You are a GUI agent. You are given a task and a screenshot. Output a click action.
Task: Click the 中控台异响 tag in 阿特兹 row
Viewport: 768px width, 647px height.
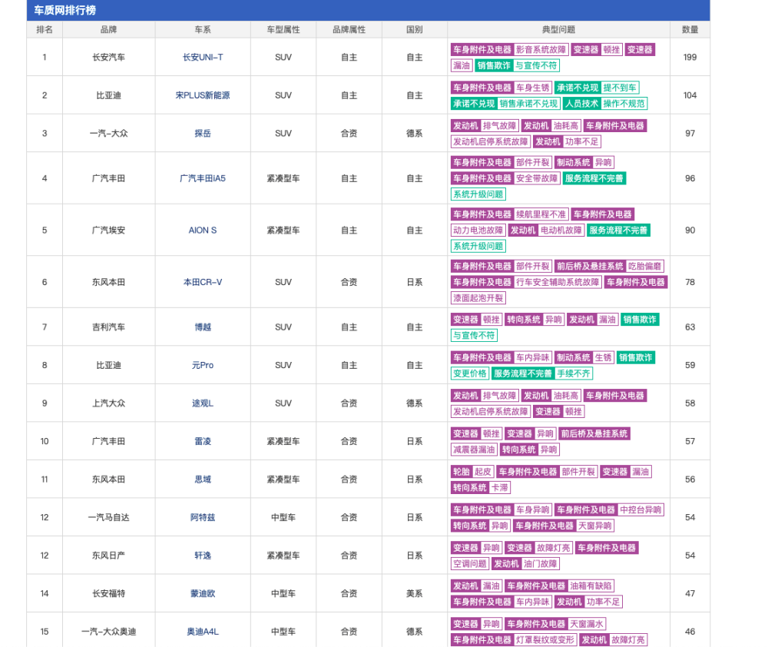tap(641, 510)
